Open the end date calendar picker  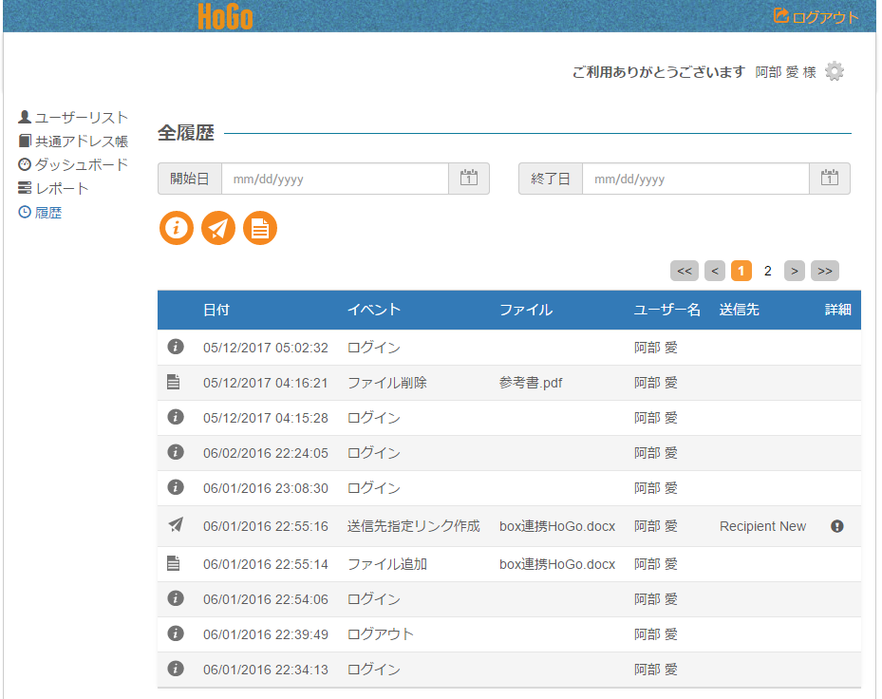829,179
